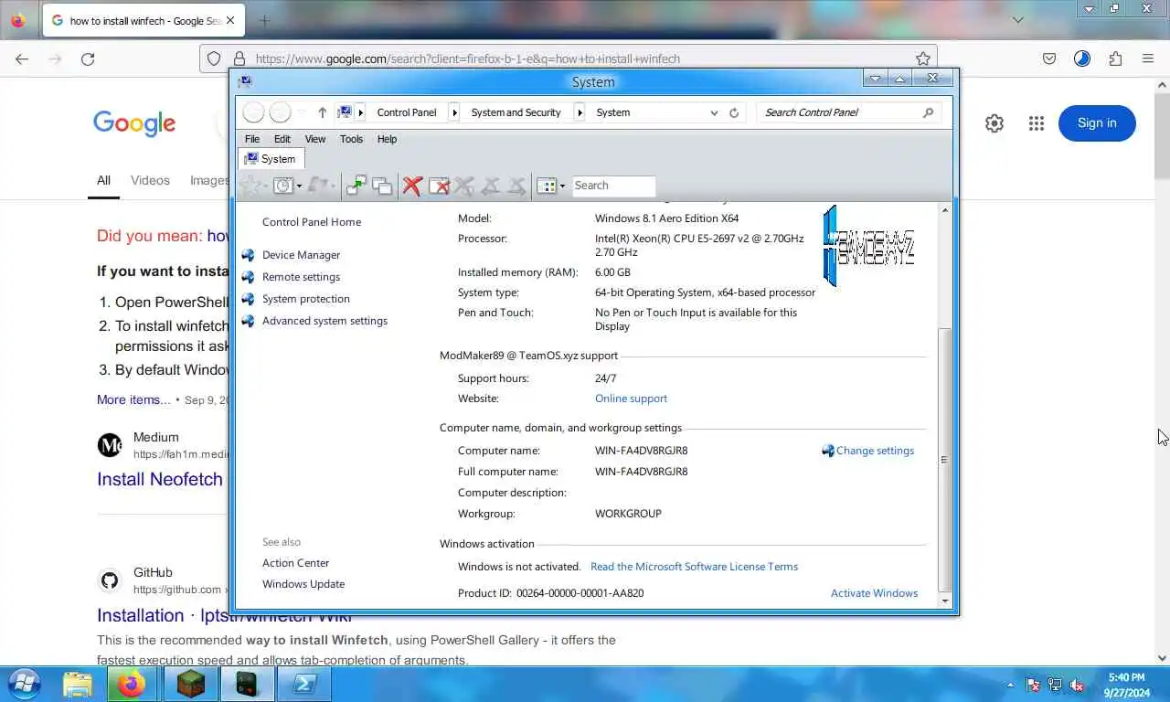Image resolution: width=1170 pixels, height=702 pixels.
Task: Go back in Firefox
Action: pos(22,58)
